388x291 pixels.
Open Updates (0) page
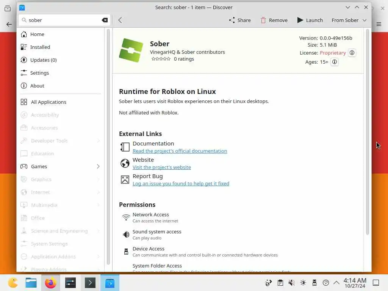pos(60,60)
